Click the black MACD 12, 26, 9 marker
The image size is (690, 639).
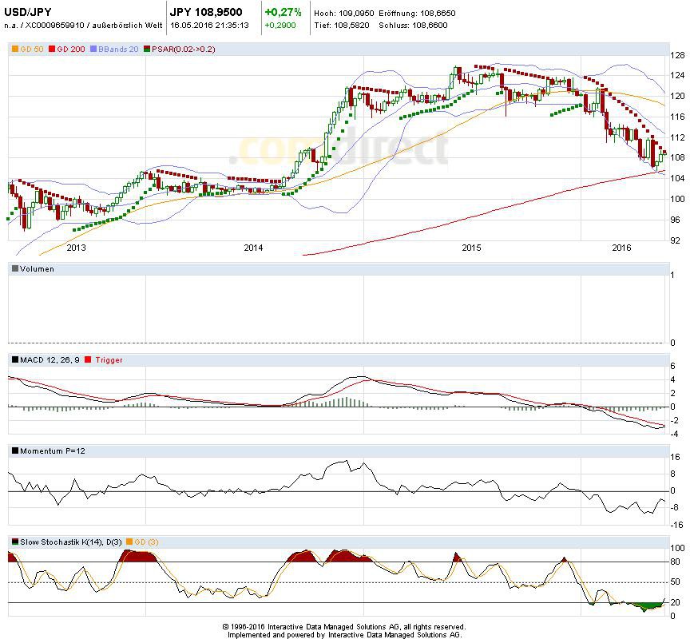tap(15, 360)
